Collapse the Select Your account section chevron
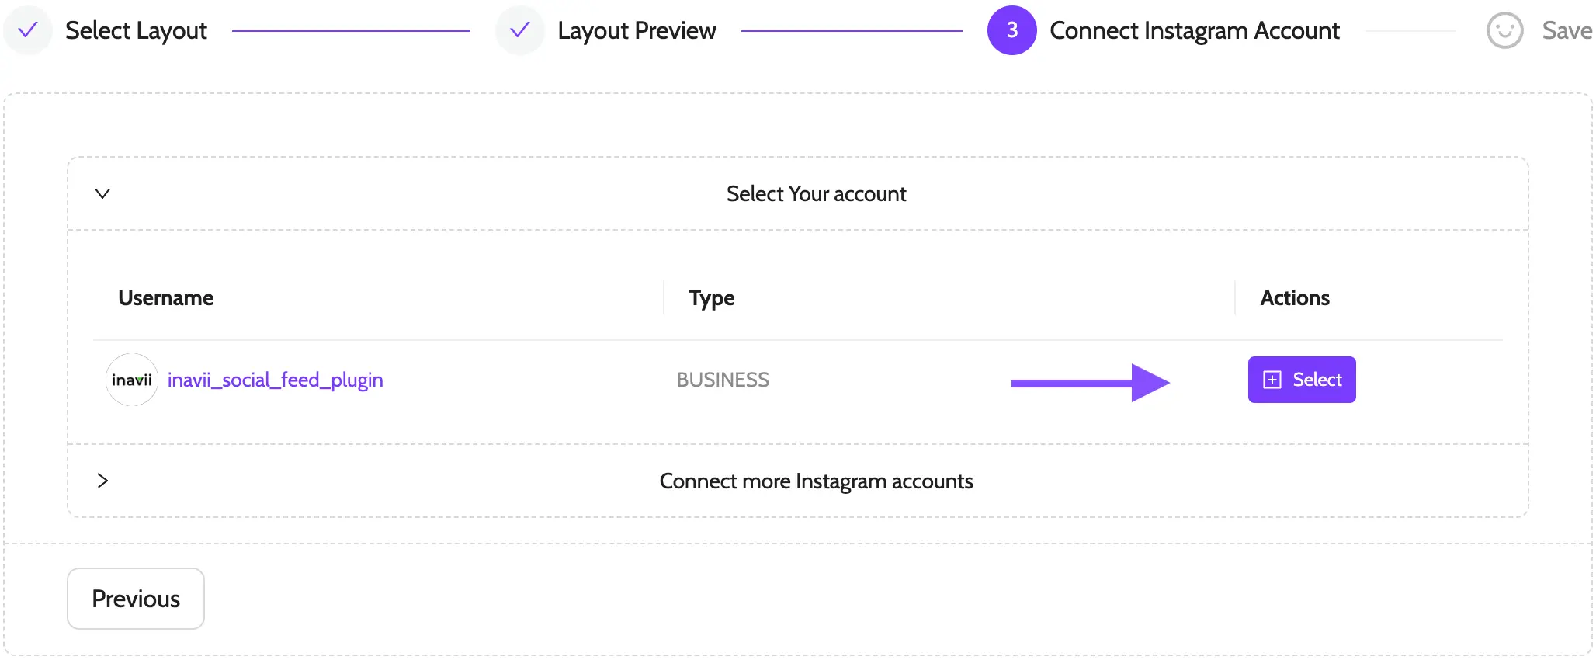 pos(102,193)
